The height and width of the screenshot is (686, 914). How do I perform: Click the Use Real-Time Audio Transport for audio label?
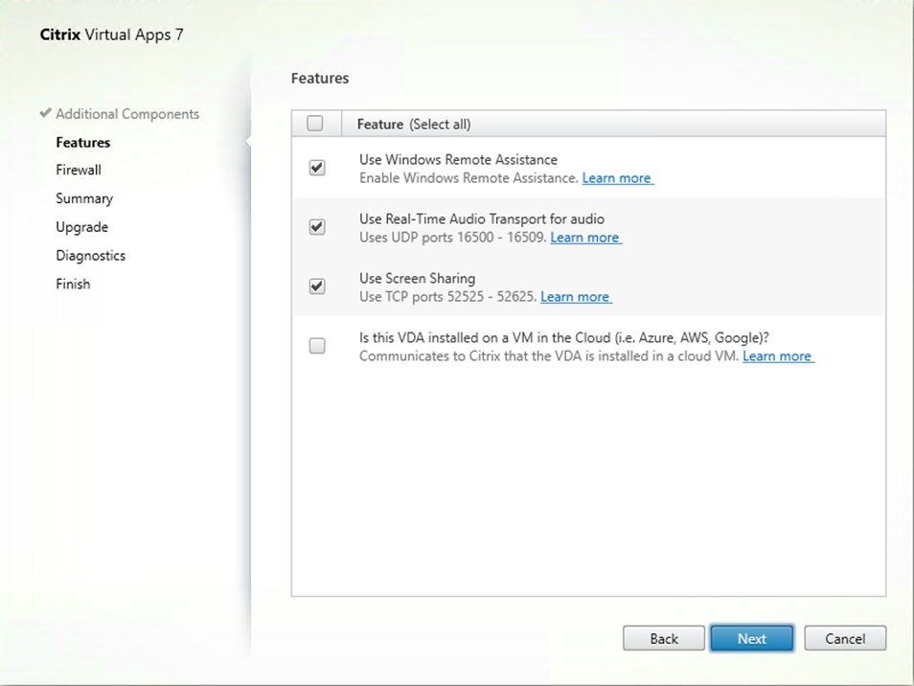tap(482, 219)
